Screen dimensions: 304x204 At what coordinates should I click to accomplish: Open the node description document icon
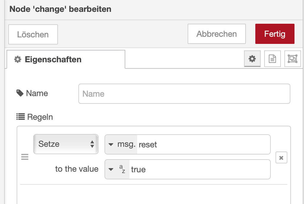272,59
